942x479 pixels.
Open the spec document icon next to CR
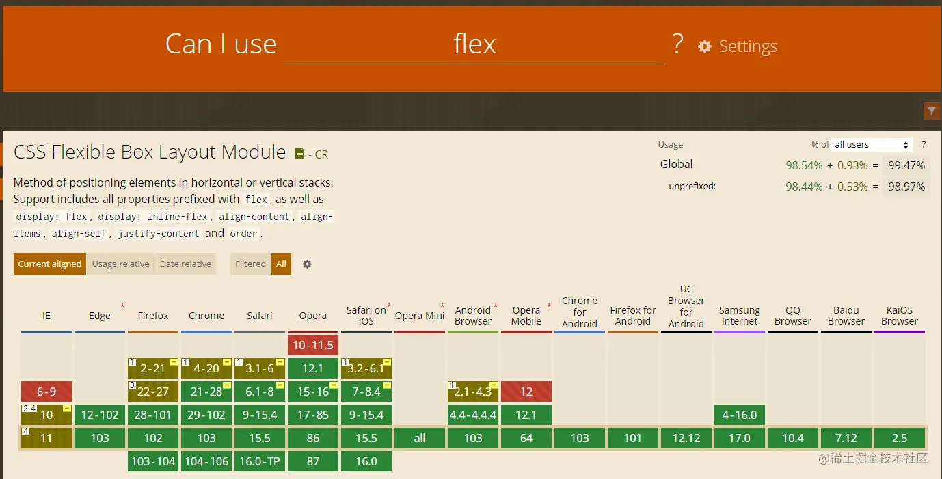[299, 154]
